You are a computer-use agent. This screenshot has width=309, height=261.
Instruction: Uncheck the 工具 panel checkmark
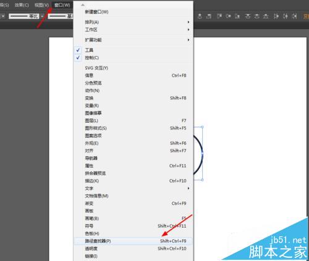point(78,50)
